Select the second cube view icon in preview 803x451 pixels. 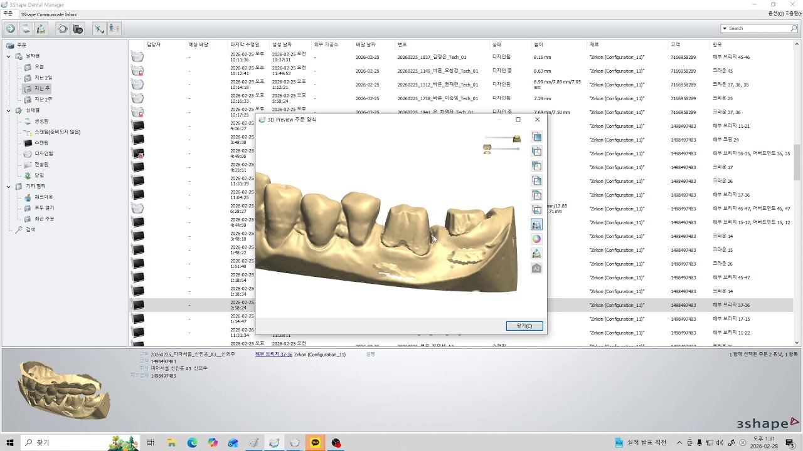click(x=536, y=151)
